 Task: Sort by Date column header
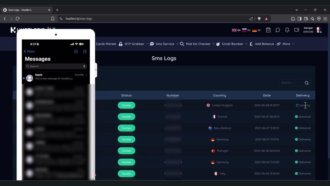point(267,95)
